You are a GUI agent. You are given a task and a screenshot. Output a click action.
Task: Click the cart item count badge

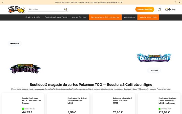click(169, 9)
